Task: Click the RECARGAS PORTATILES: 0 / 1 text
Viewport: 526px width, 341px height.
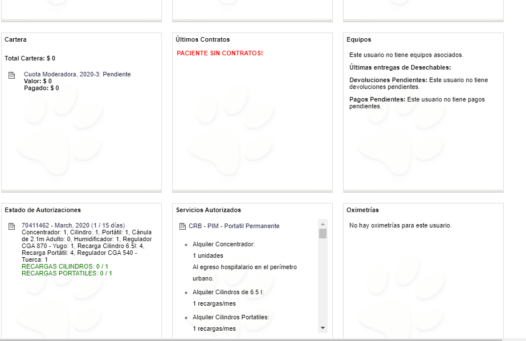Action: [67, 273]
